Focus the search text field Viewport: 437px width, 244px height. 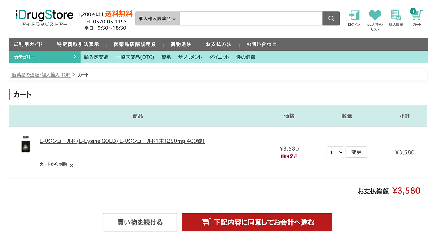pyautogui.click(x=251, y=19)
